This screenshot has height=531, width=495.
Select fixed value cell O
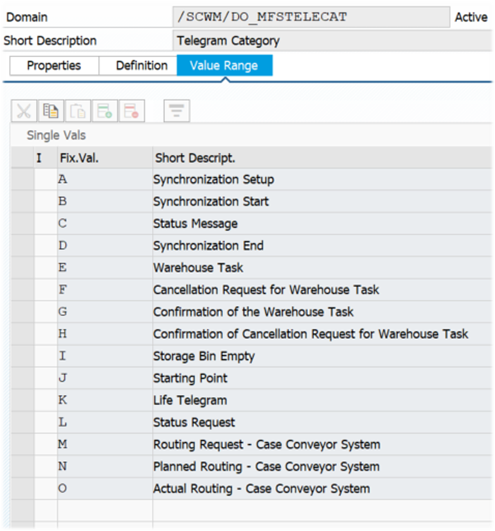coord(105,489)
